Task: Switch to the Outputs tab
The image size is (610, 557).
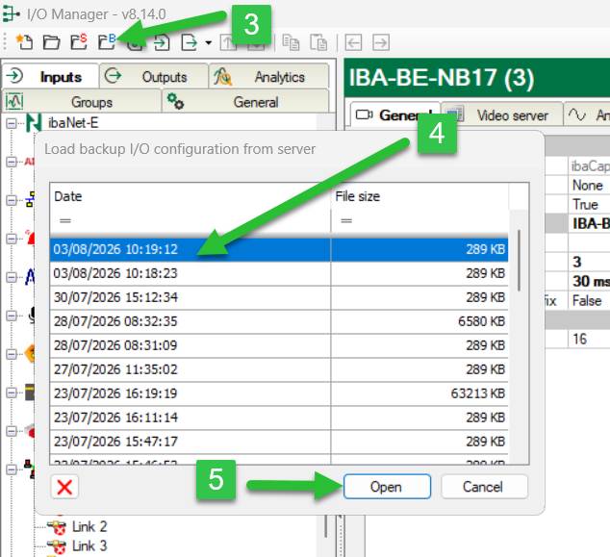Action: pyautogui.click(x=154, y=76)
